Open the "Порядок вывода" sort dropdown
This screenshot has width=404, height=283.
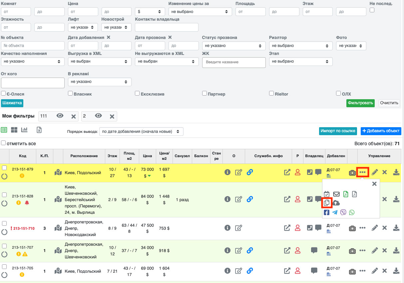[x=141, y=132]
